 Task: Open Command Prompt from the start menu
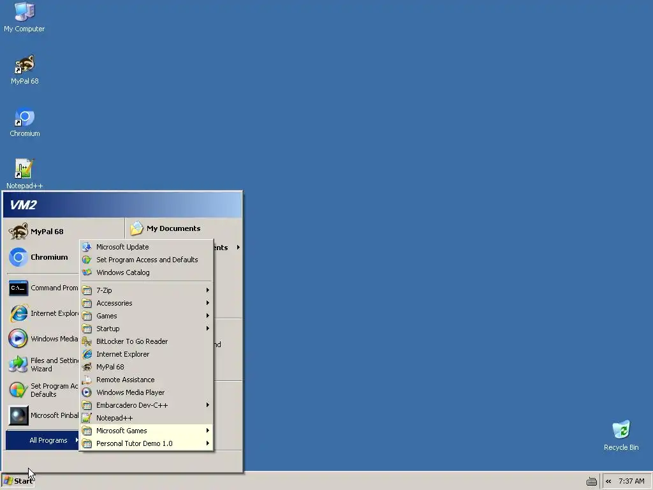[x=43, y=288]
